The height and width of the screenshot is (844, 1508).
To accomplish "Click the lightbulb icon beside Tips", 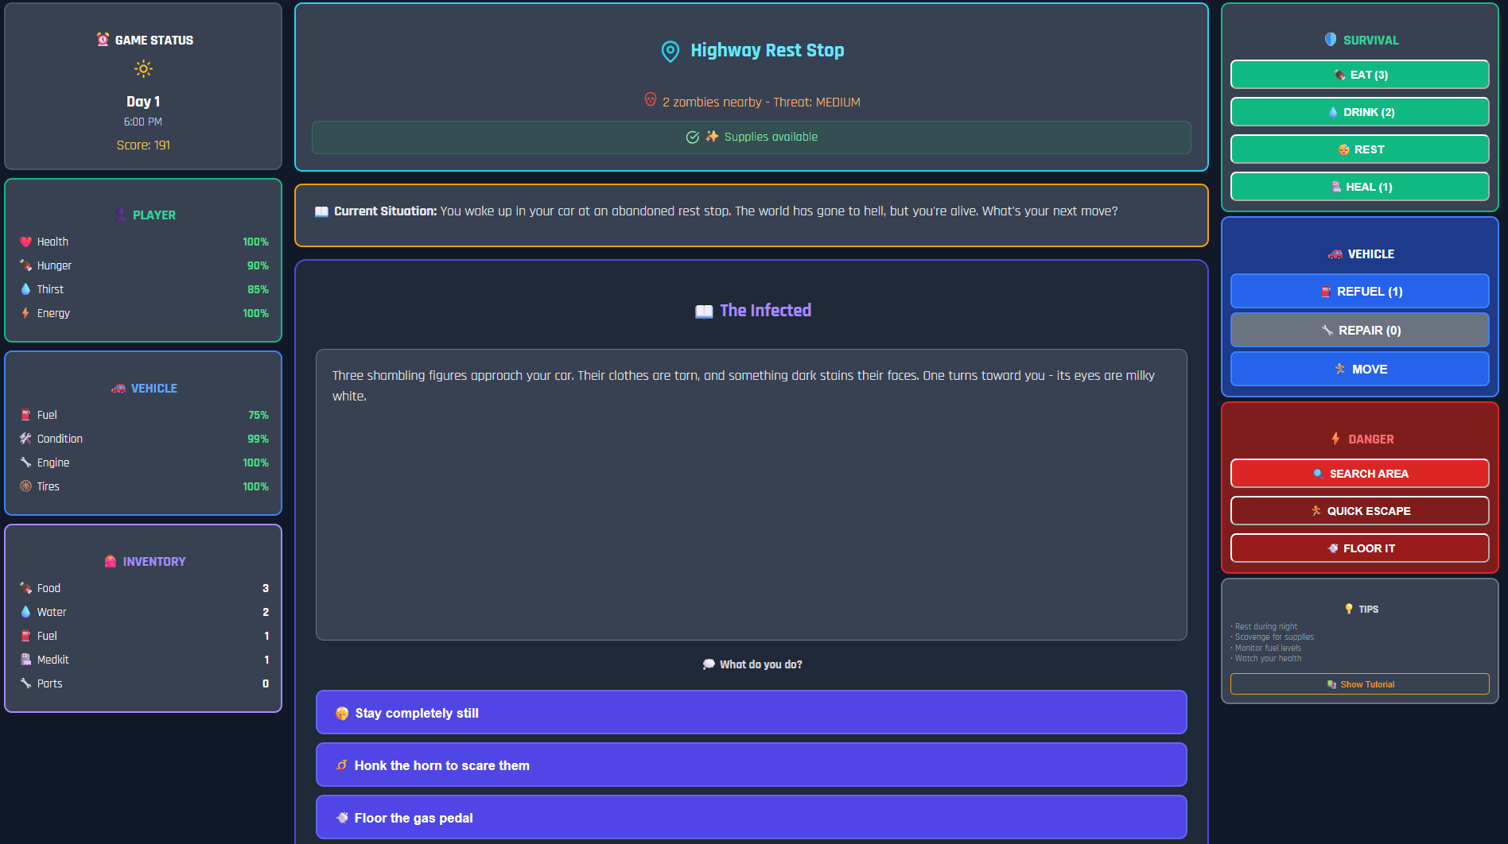I will [x=1349, y=609].
